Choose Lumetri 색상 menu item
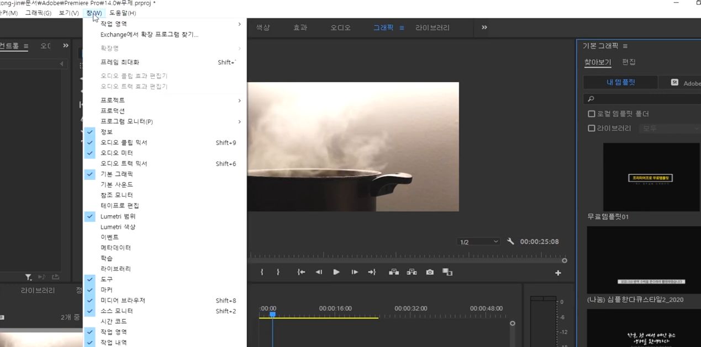This screenshot has height=347, width=701. click(165, 227)
